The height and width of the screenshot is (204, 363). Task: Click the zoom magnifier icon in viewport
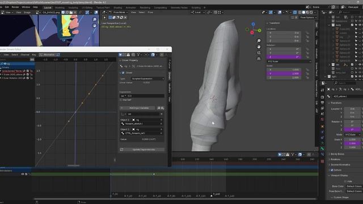click(x=259, y=41)
